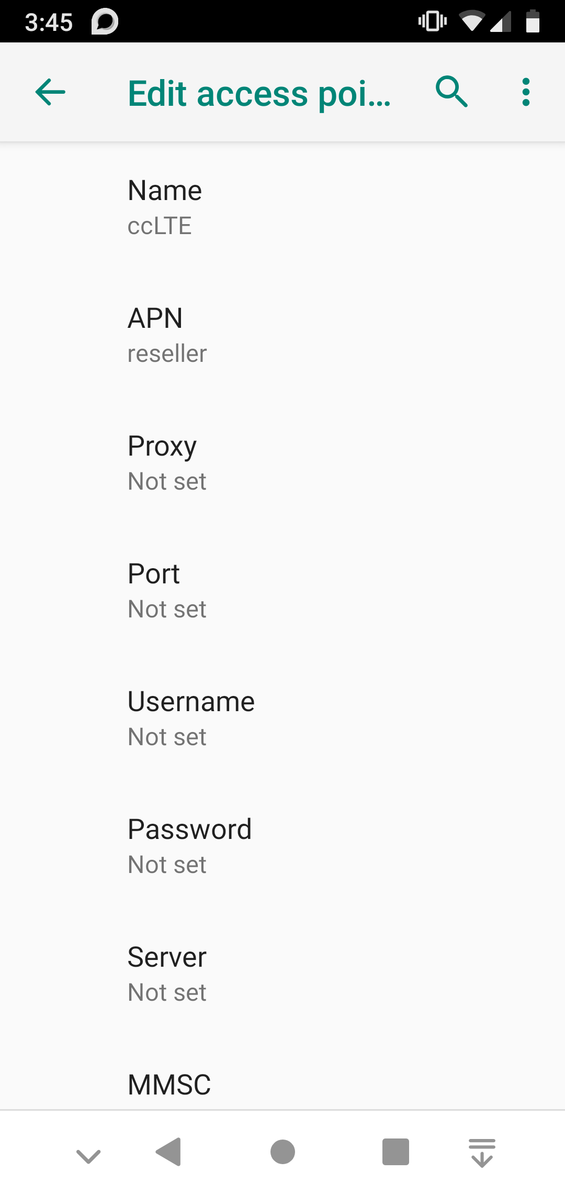The image size is (565, 1194).
Task: Tap the MMSC setting row
Action: pyautogui.click(x=282, y=1085)
